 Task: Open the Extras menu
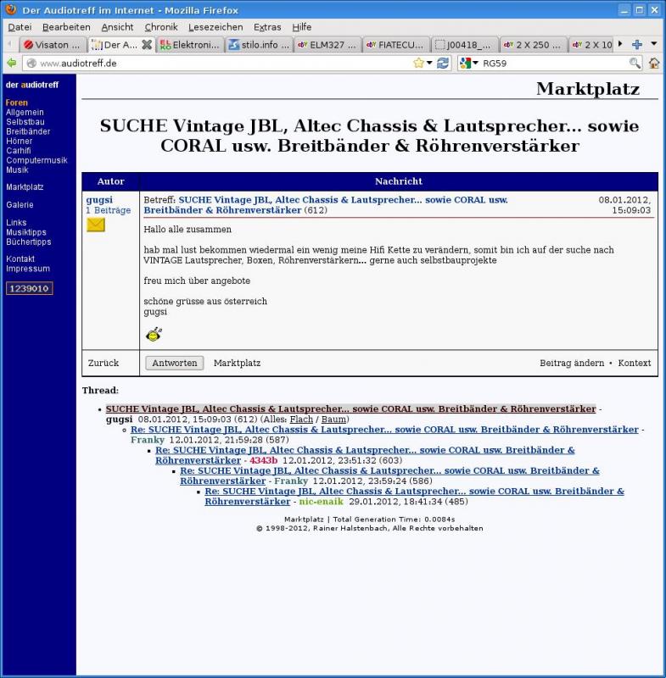point(267,27)
